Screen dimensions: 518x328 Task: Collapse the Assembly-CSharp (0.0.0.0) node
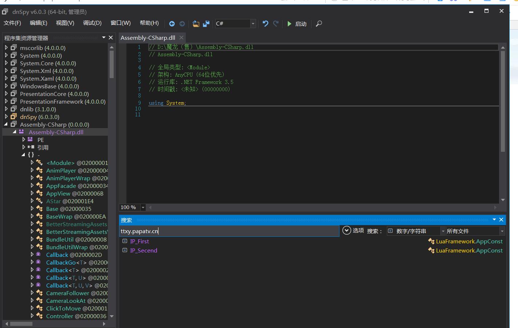click(6, 124)
